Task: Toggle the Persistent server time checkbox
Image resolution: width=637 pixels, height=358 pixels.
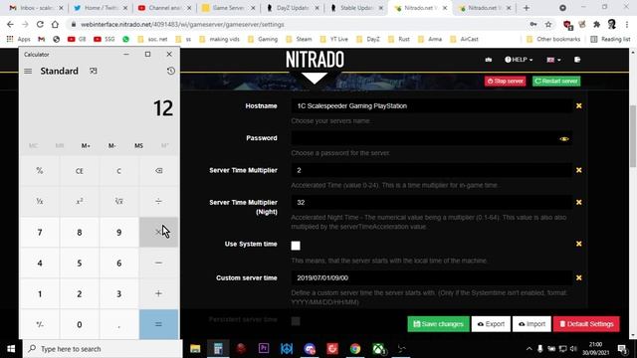Action: click(296, 321)
